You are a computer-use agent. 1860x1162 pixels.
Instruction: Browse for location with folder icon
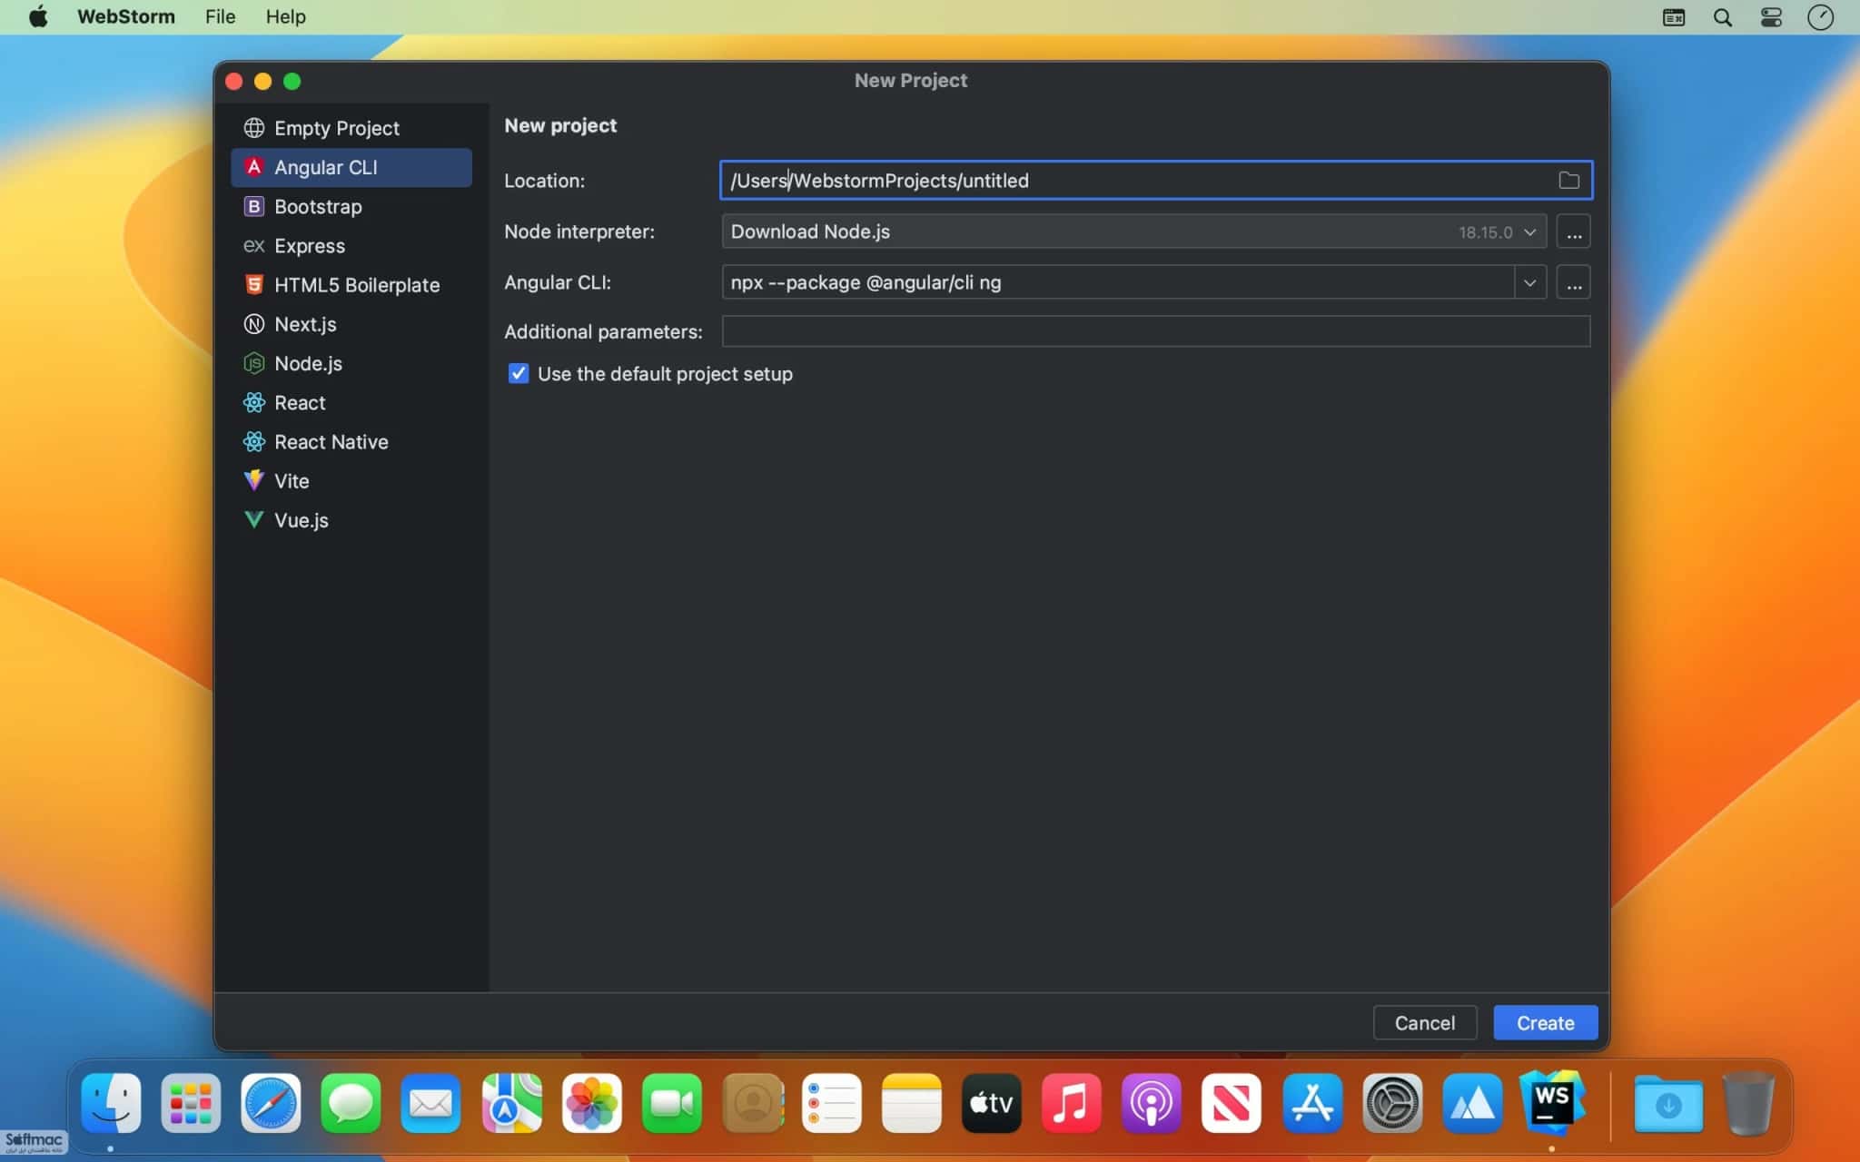pos(1568,180)
